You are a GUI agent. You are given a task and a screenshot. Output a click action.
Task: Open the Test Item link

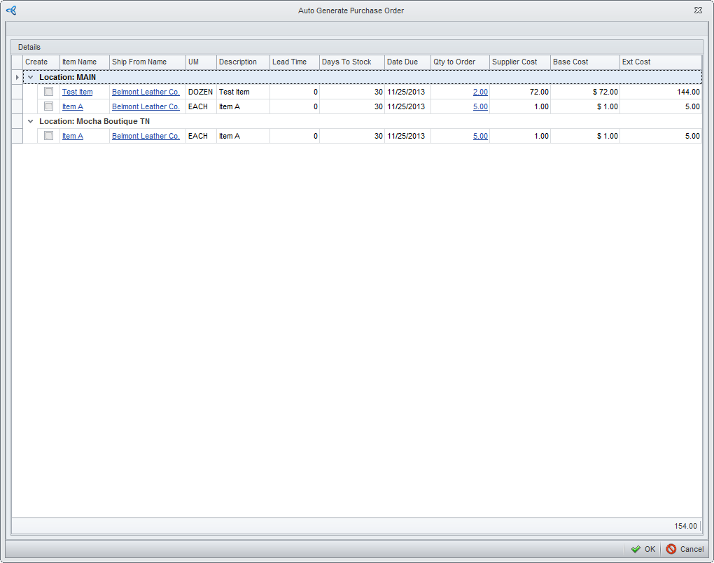click(77, 92)
